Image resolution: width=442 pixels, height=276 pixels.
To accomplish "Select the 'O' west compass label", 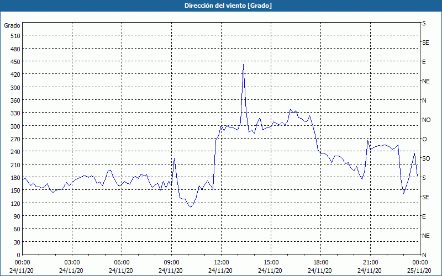I will click(x=424, y=139).
